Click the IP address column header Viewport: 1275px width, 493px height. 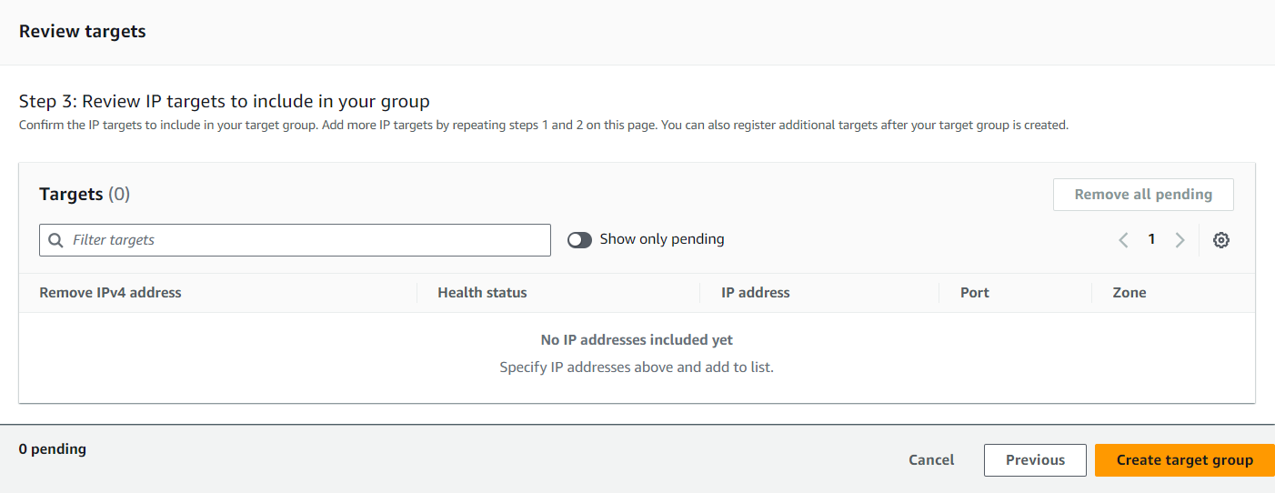click(755, 293)
